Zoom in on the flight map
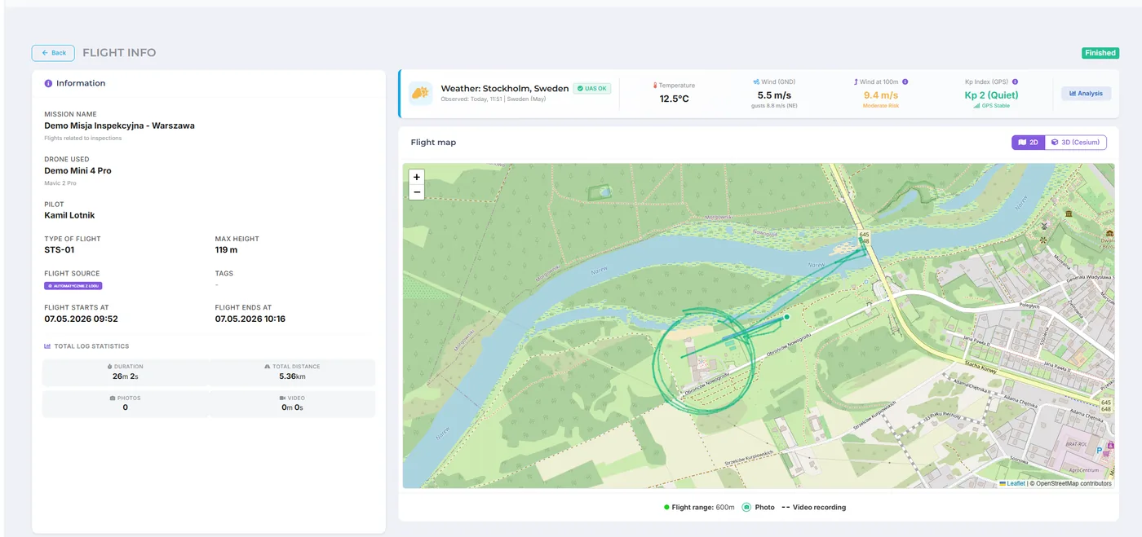1142x537 pixels. (x=417, y=177)
